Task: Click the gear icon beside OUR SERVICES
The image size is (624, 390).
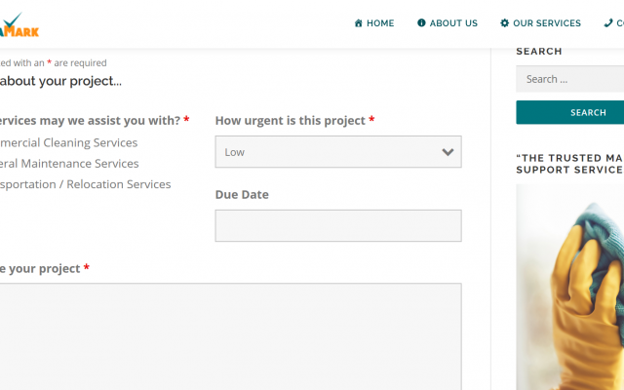Action: [x=504, y=23]
